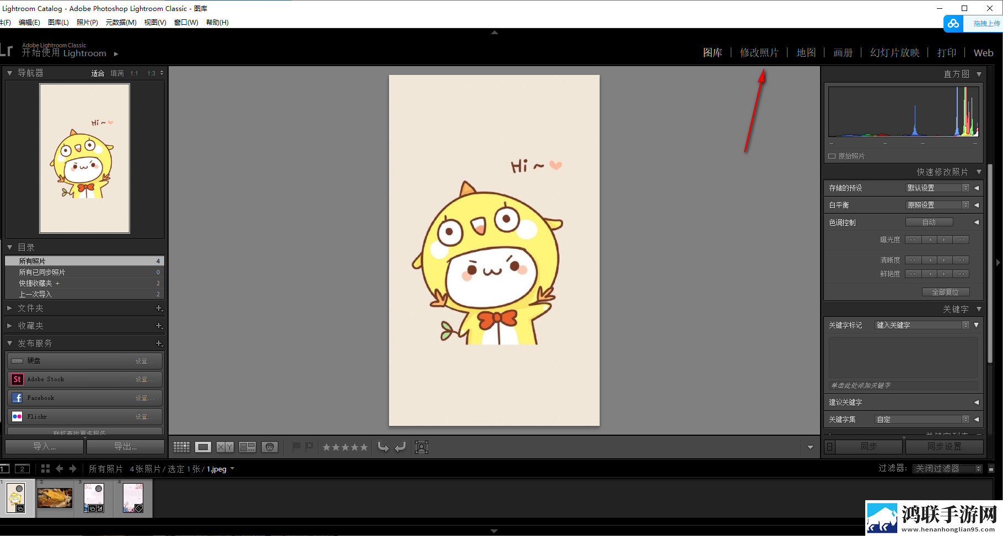The height and width of the screenshot is (536, 1003).
Task: Click the cloud upload icon at top right
Action: point(953,24)
